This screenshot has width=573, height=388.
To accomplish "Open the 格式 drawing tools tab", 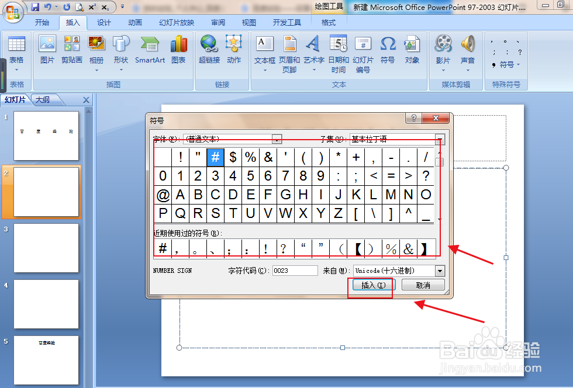I will 329,23.
